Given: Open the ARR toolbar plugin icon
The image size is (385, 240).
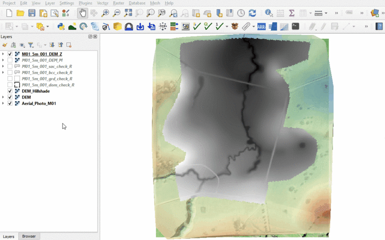Looking at the screenshot, I should (261, 26).
